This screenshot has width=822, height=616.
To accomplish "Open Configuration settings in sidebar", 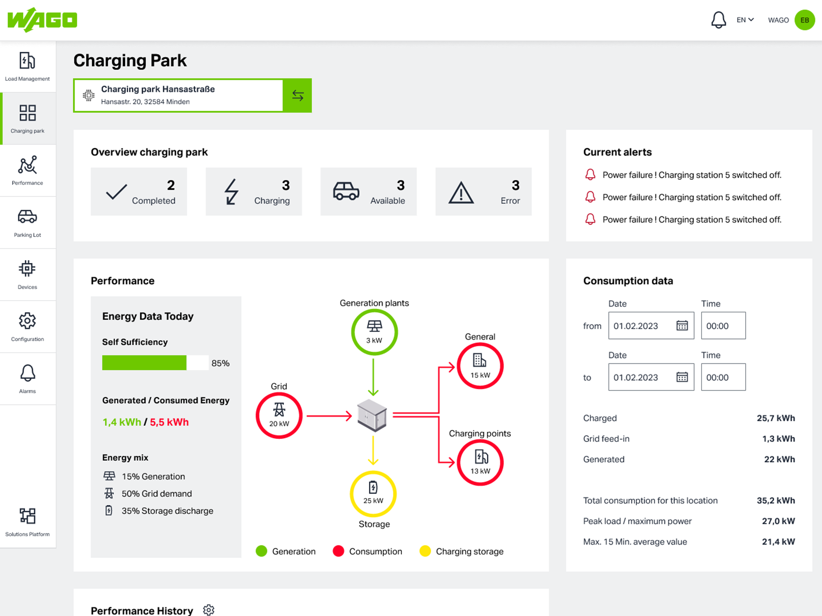I will click(x=28, y=327).
